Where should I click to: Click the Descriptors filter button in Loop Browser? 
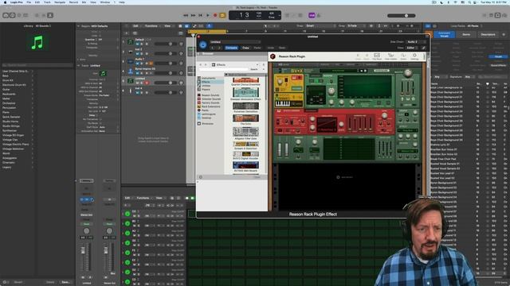click(x=488, y=34)
